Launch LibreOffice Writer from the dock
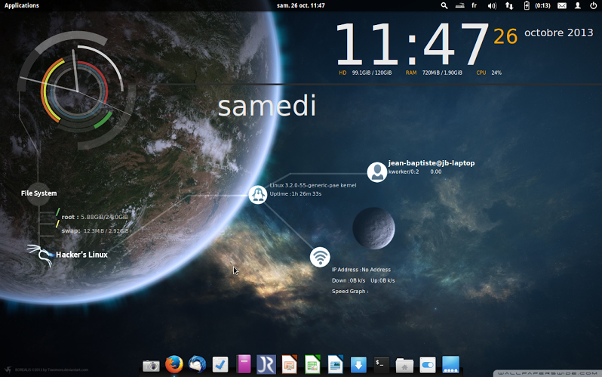 [x=335, y=365]
